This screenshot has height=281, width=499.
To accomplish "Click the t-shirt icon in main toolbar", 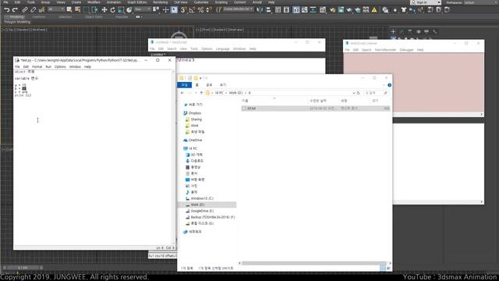I will (x=404, y=10).
